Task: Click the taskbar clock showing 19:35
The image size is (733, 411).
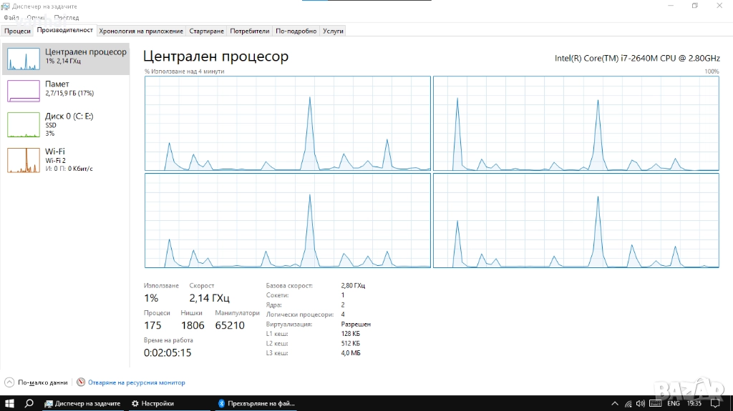Action: click(694, 404)
